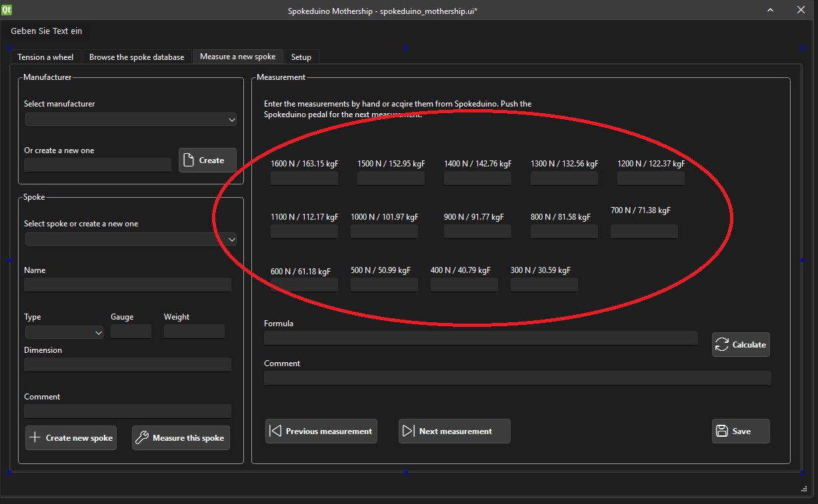Viewport: 818px width, 504px height.
Task: Click the 1200 N measurement field
Action: click(x=651, y=178)
